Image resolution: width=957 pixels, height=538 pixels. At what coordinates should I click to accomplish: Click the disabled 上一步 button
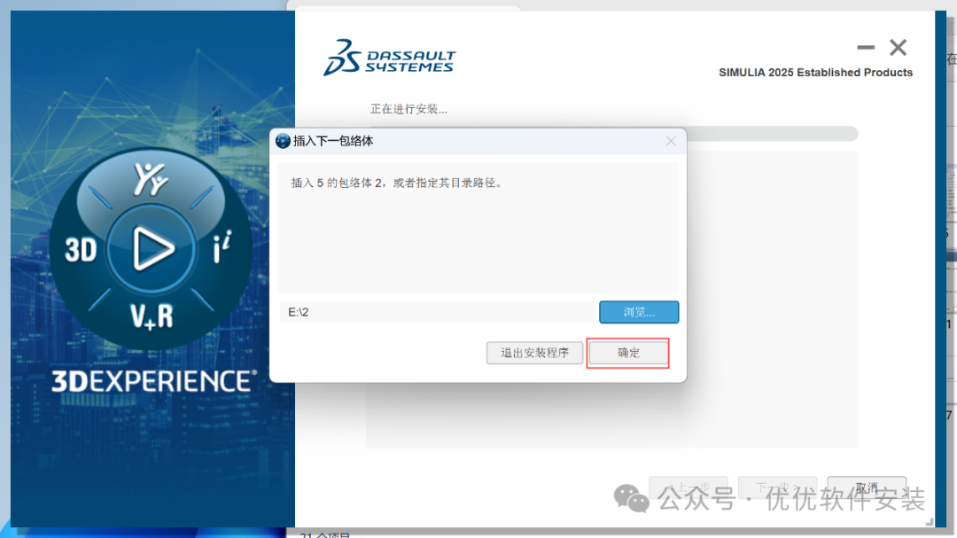(689, 487)
